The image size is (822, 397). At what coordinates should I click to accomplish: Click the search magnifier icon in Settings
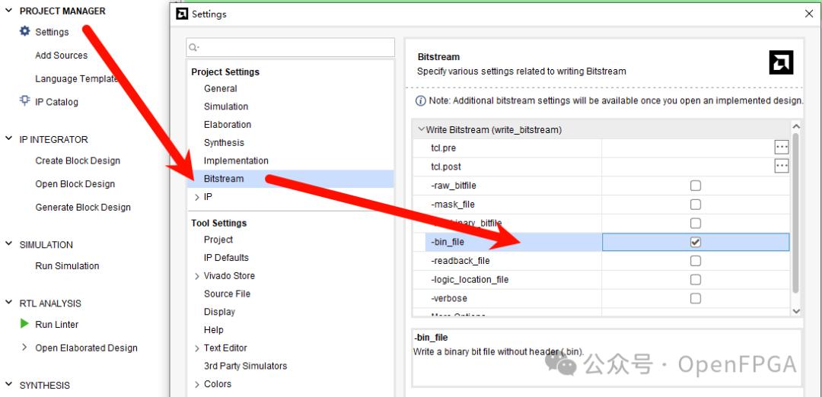[195, 48]
